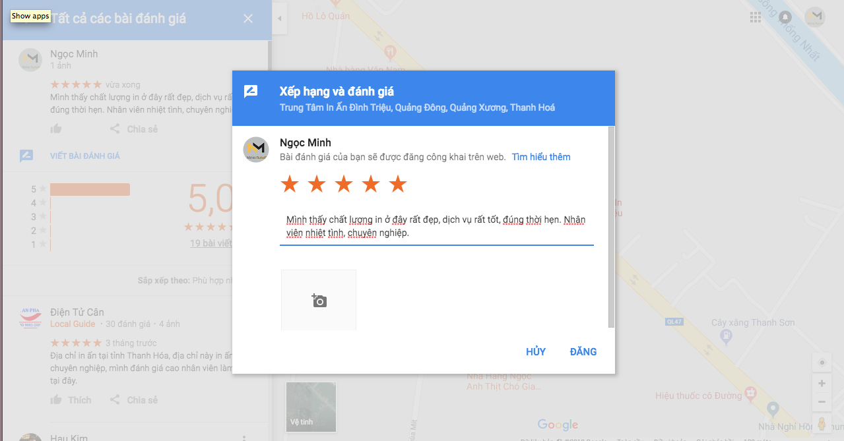Image resolution: width=844 pixels, height=441 pixels.
Task: Add a photo with the camera icon
Action: 319,300
